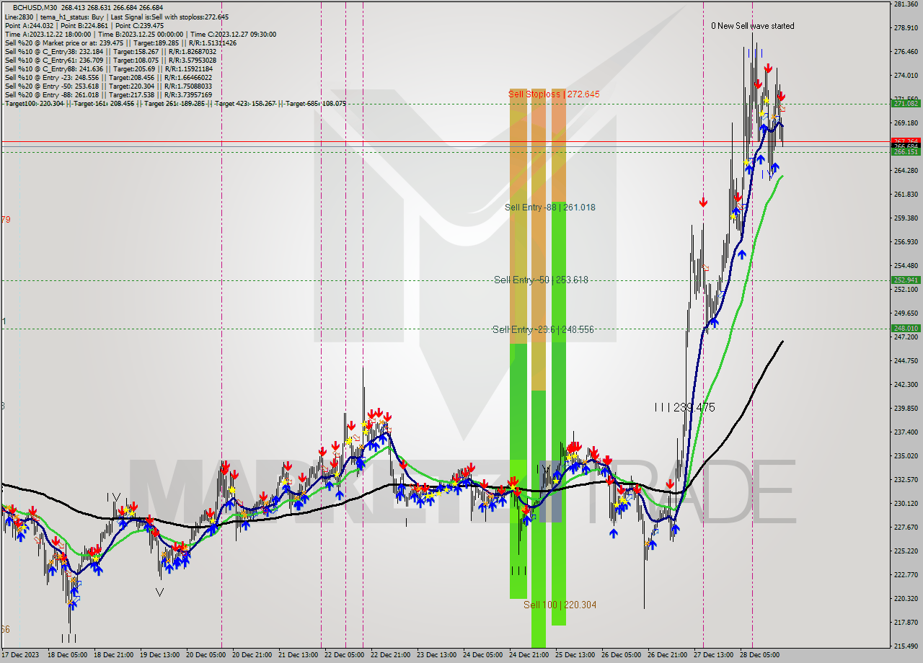Click the '25 Dec 13:00' time axis label
The image size is (923, 663).
coord(575,656)
